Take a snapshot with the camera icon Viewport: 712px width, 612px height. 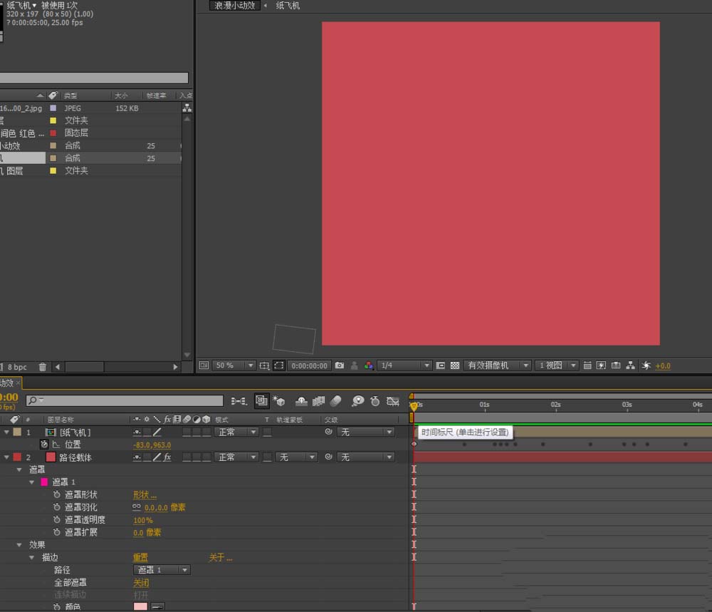pyautogui.click(x=340, y=365)
